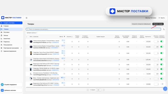Image resolution: width=168 pixels, height=94 pixels.
Task: Toggle add-to-supply switch in first row
Action: pyautogui.click(x=162, y=41)
